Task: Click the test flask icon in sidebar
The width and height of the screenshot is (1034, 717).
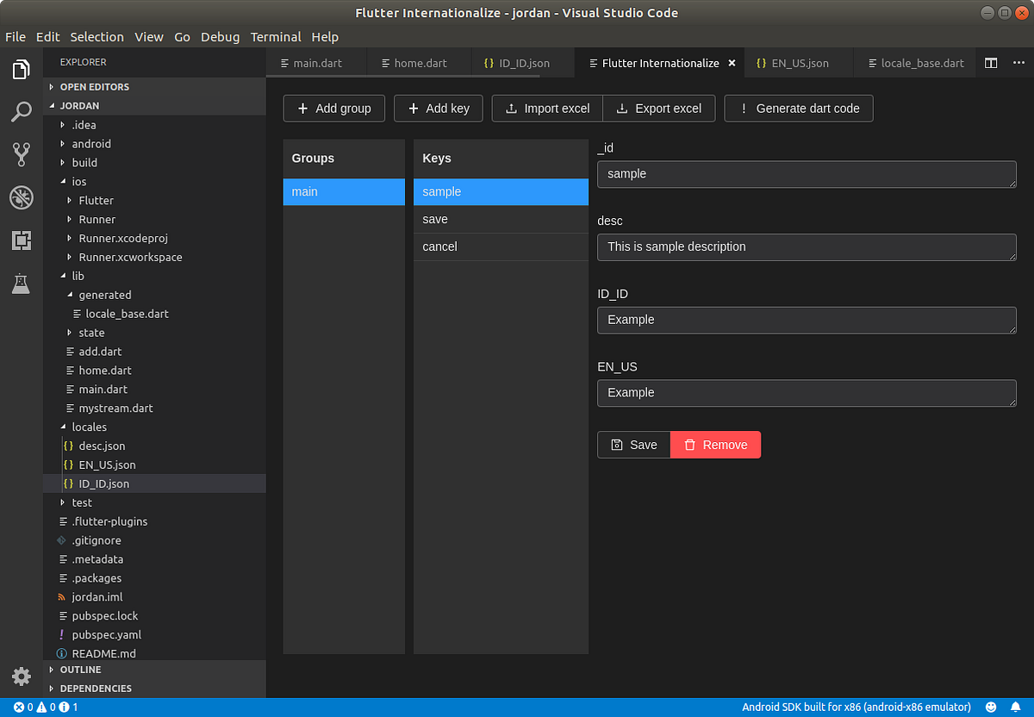Action: point(22,284)
